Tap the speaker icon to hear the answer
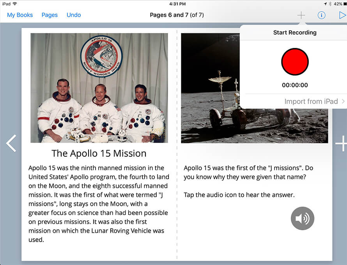This screenshot has width=347, height=265. tap(302, 218)
